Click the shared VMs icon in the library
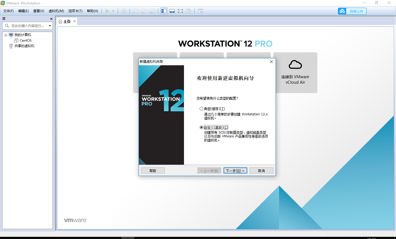This screenshot has height=239, width=396. click(x=11, y=46)
